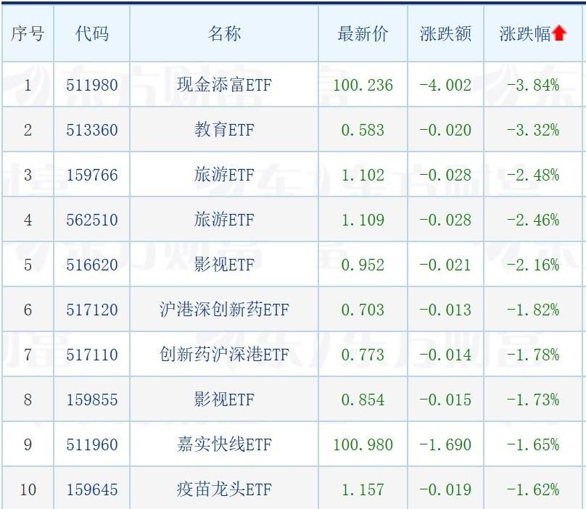Open the 教育ETF name link

coord(224,130)
